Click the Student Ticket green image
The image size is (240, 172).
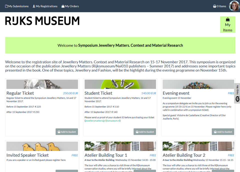(x=120, y=84)
